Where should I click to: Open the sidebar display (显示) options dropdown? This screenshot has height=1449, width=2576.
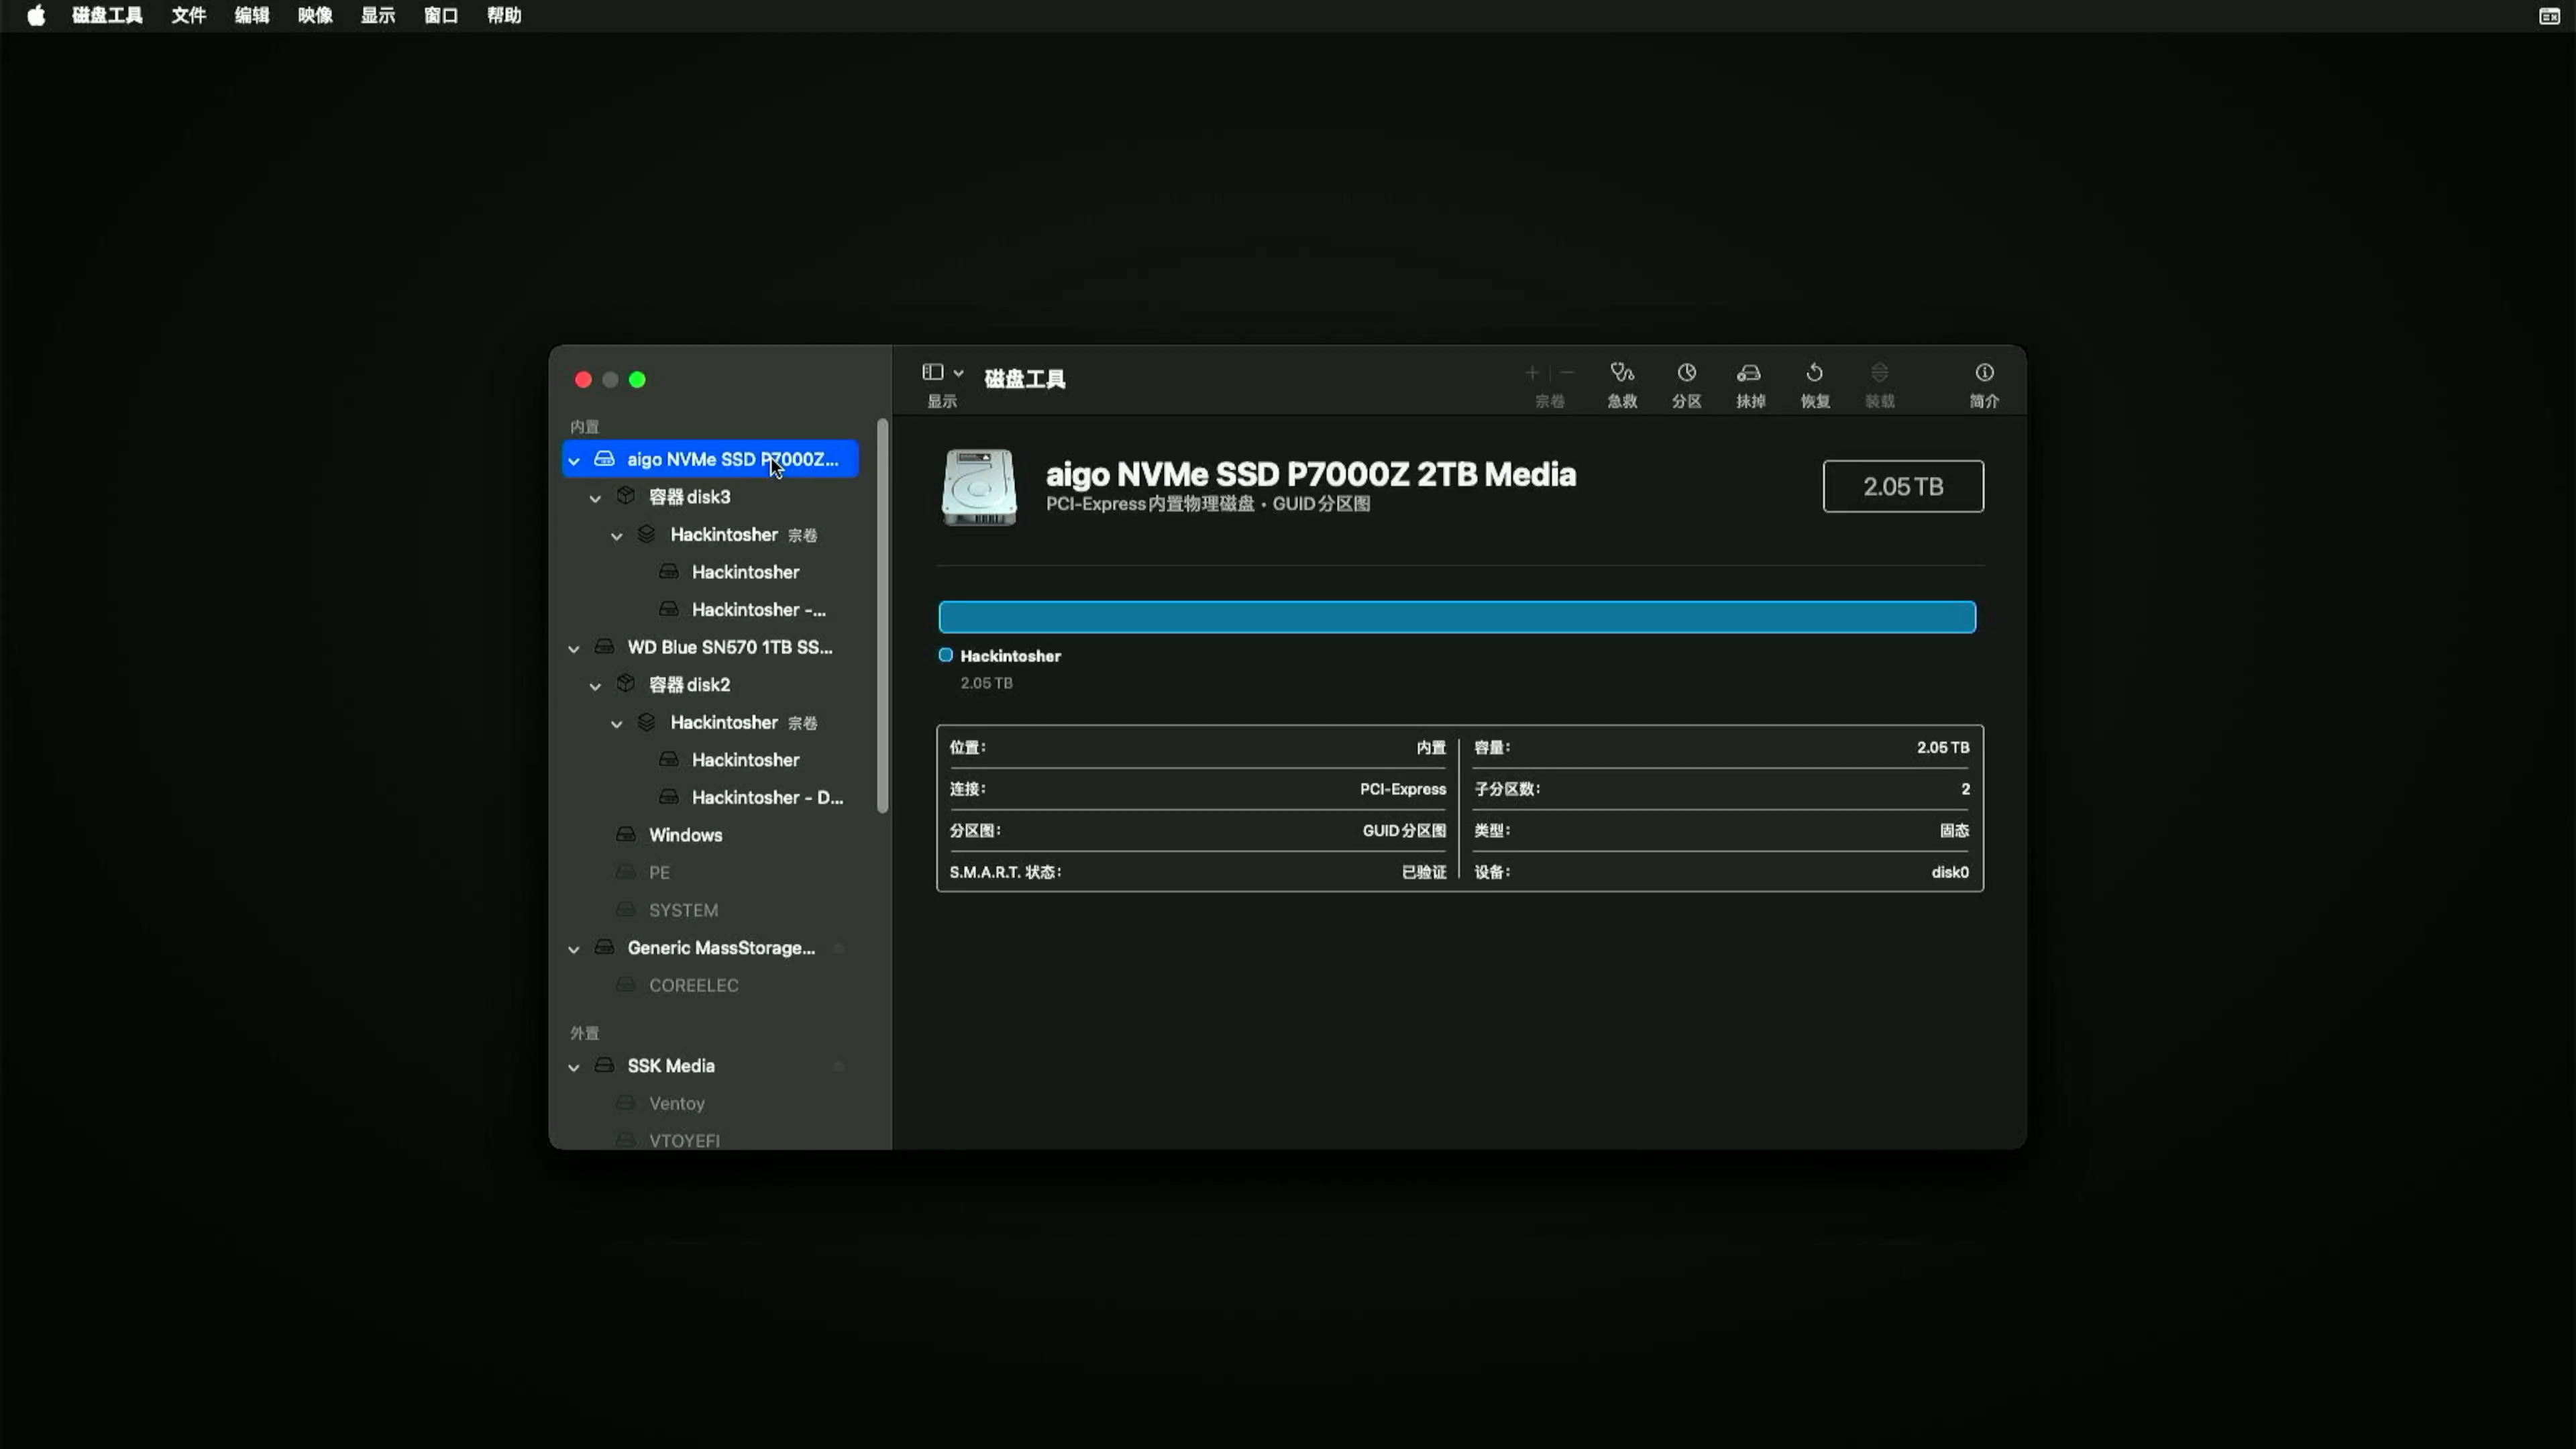click(x=942, y=372)
